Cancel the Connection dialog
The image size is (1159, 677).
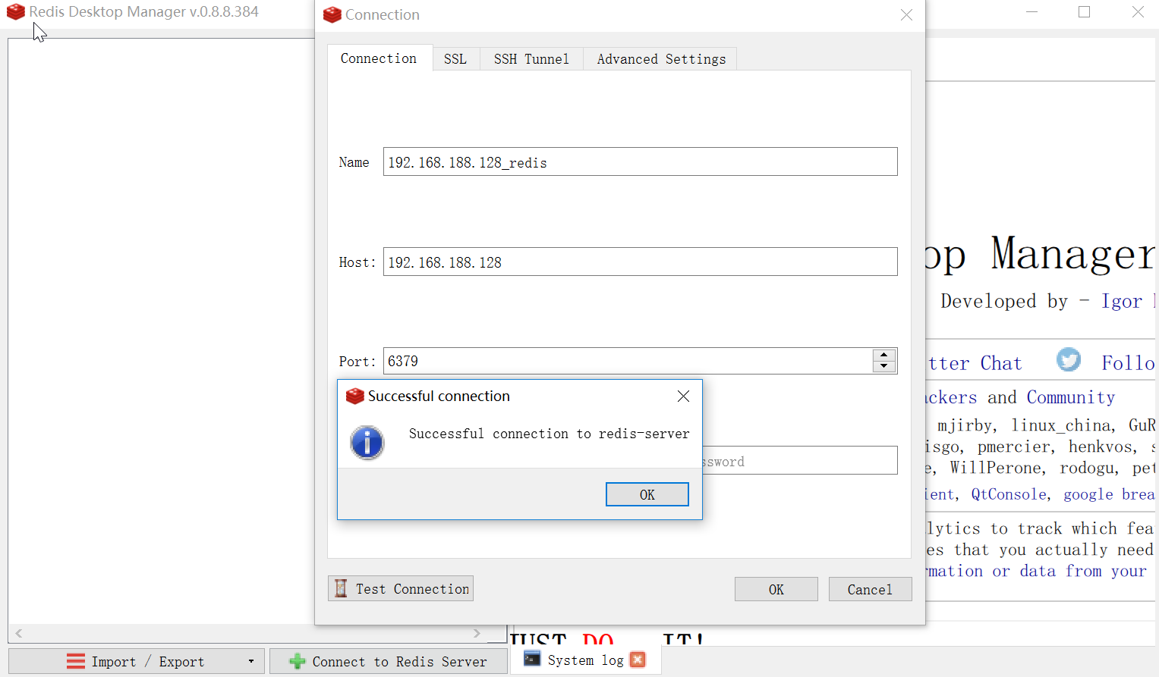pyautogui.click(x=870, y=589)
